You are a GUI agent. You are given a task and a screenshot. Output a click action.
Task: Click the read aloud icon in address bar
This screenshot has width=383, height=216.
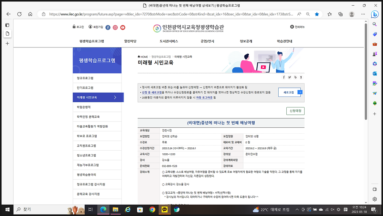point(299,14)
